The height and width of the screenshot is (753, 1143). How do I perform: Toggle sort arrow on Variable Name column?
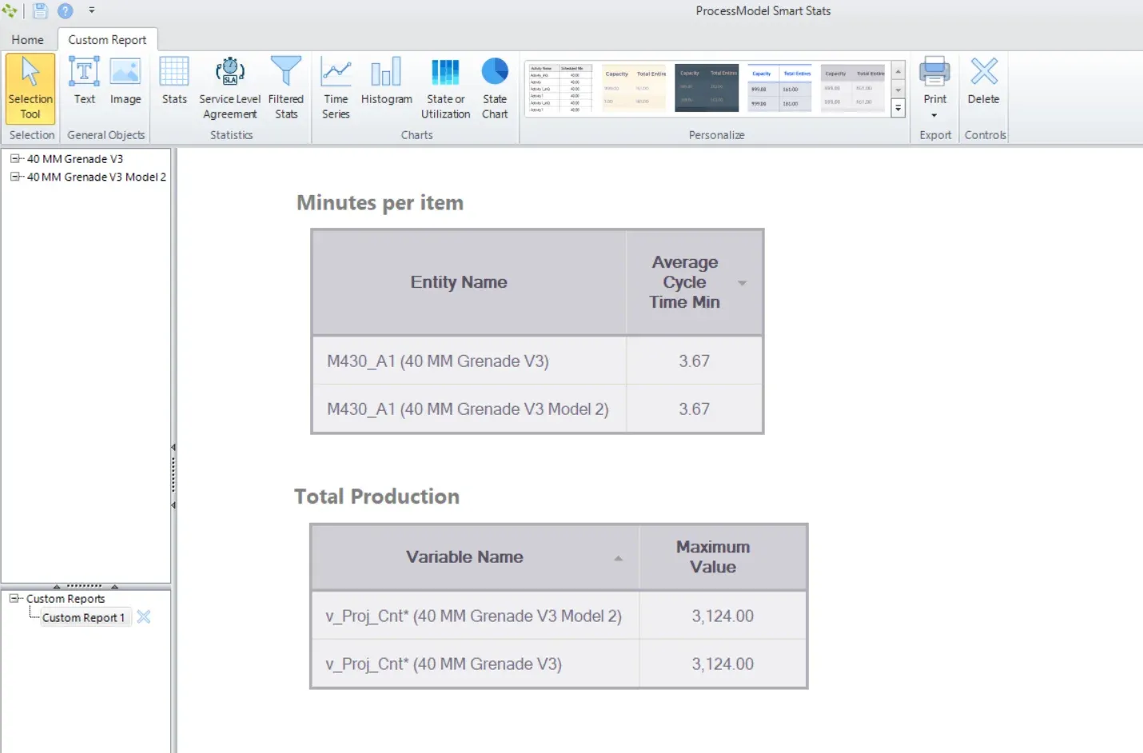click(x=618, y=558)
